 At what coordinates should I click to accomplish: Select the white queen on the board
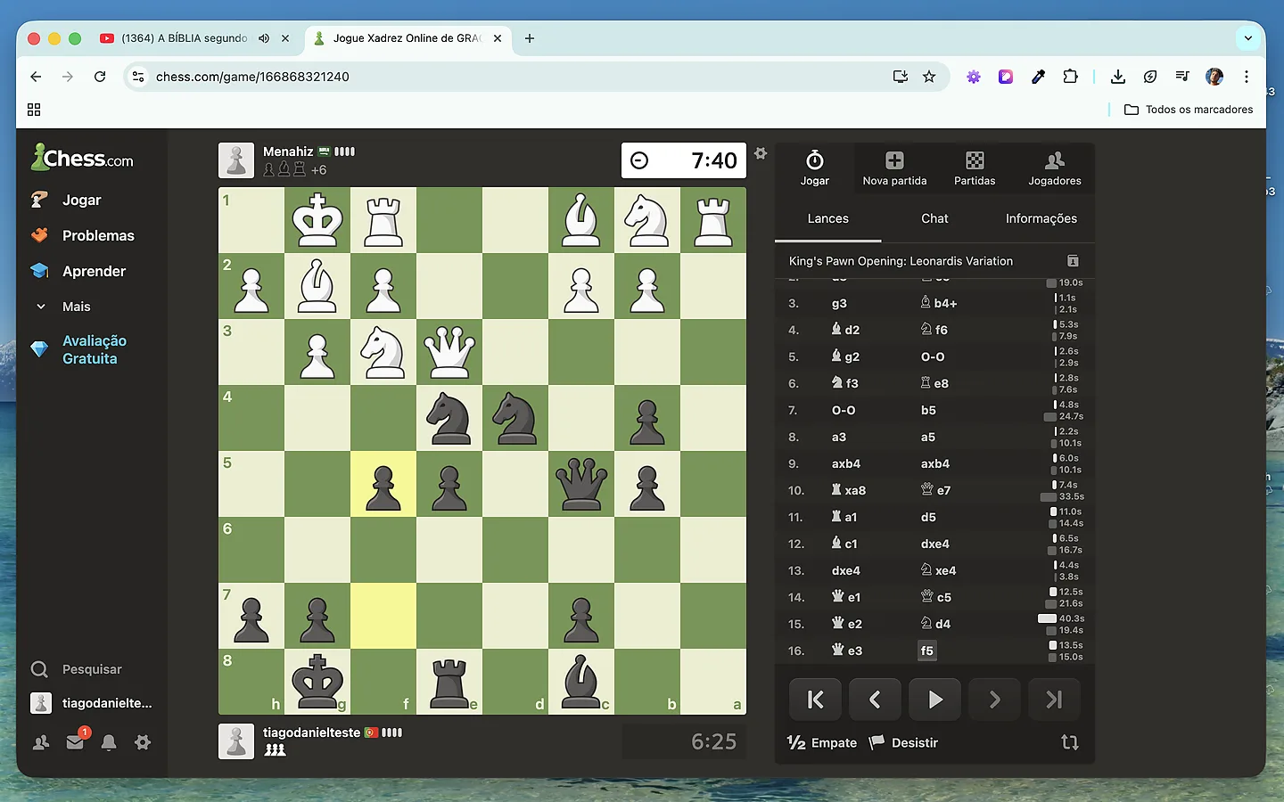click(x=449, y=352)
